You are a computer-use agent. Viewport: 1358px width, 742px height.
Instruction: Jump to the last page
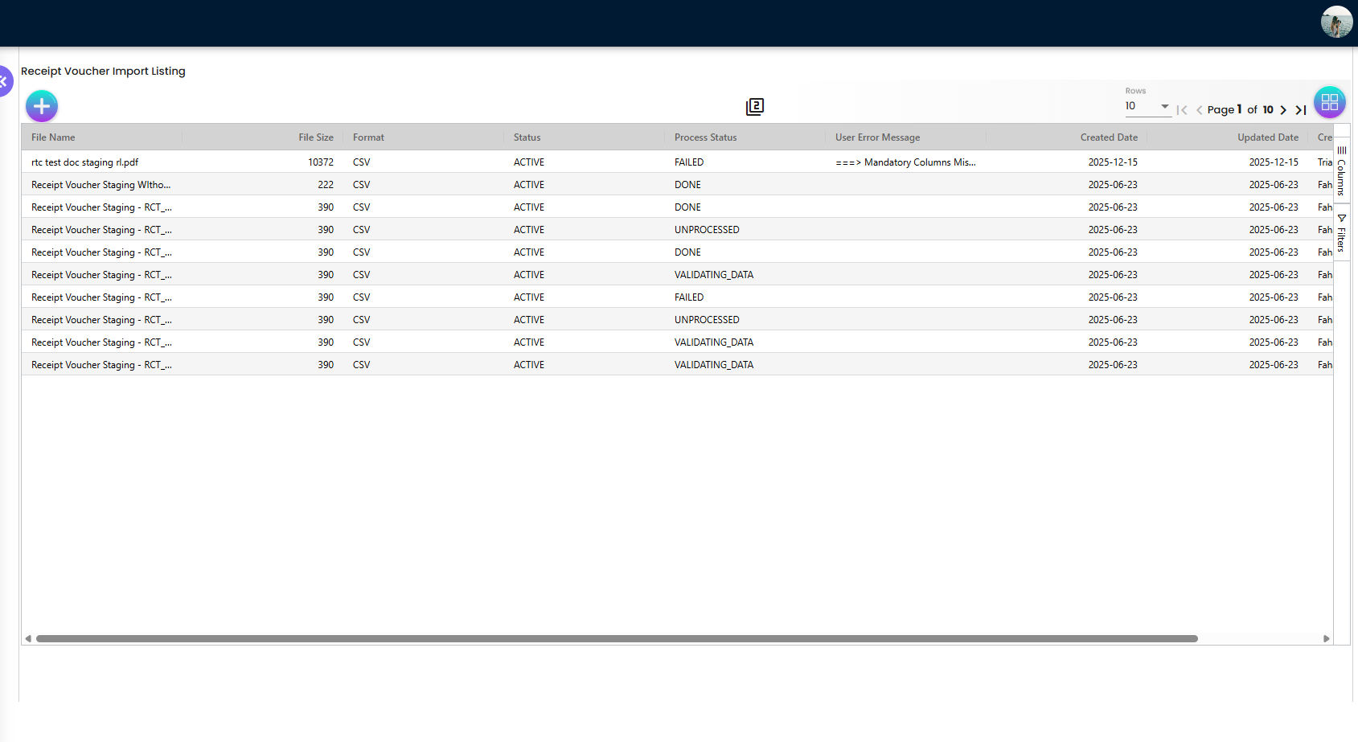coord(1300,110)
